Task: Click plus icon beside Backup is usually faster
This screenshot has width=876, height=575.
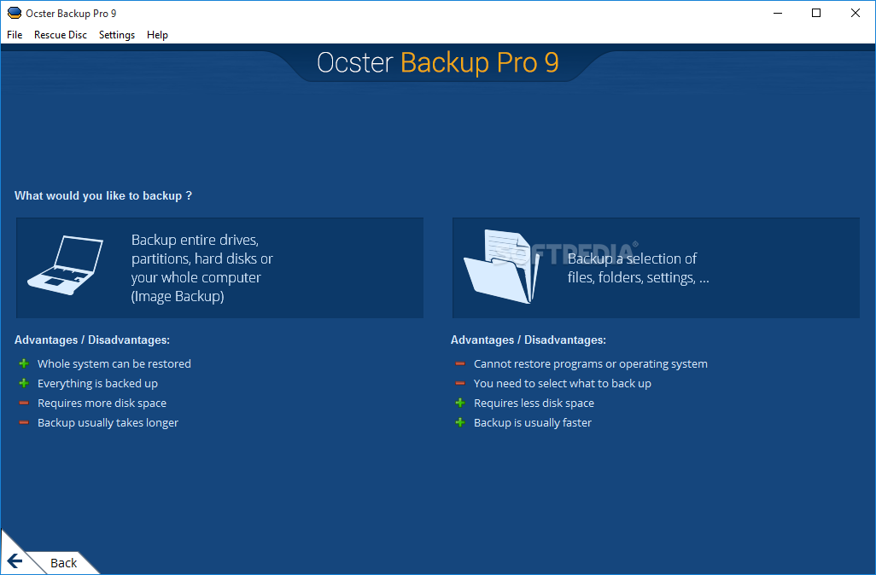Action: [x=460, y=422]
